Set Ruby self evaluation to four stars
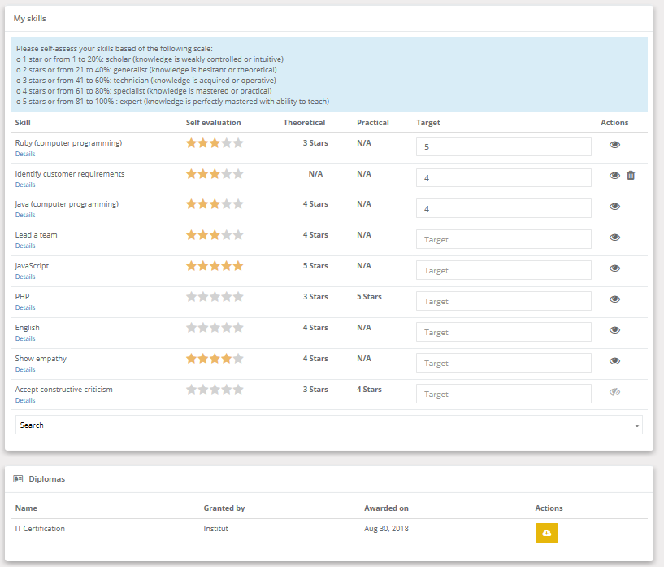The image size is (664, 567). pos(227,143)
